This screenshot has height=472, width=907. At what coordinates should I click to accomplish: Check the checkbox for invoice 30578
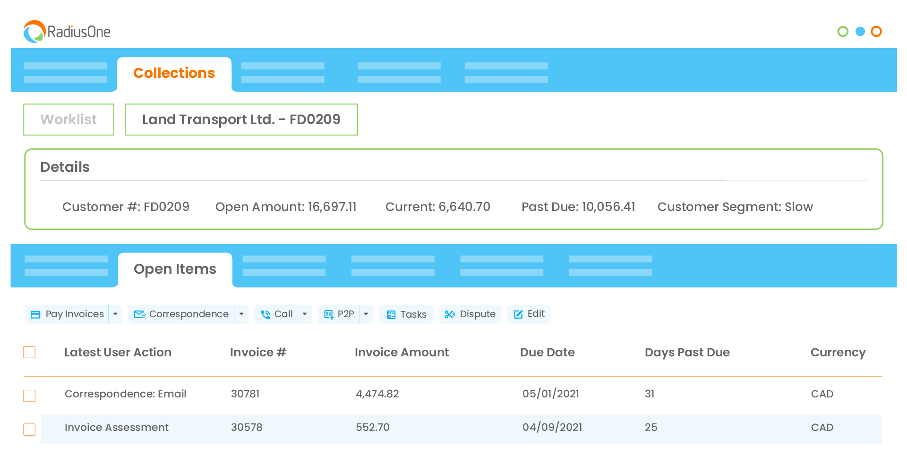[29, 430]
